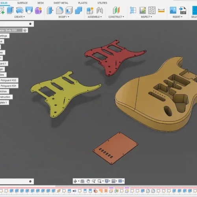Click the brown oval feature in timeline

coord(59,191)
